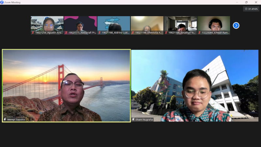
Task: Select Agustin's participant video thumbnail
Action: click(x=47, y=24)
